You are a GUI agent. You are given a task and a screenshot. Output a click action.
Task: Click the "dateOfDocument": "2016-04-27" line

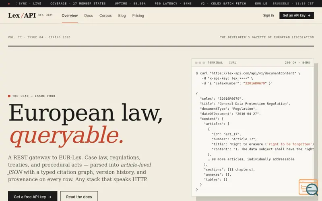[x=230, y=114]
